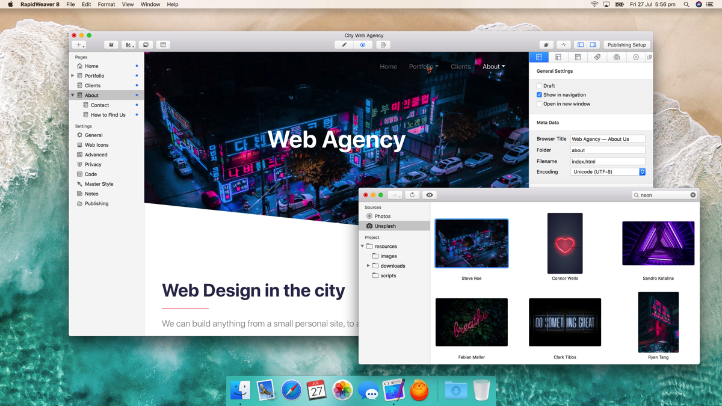The image size is (722, 406).
Task: Open the Add page plus button
Action: pyautogui.click(x=79, y=45)
